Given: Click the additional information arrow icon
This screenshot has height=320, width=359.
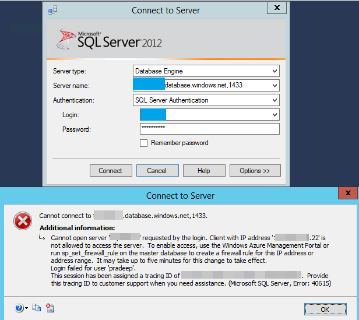Looking at the screenshot, I should 42,237.
